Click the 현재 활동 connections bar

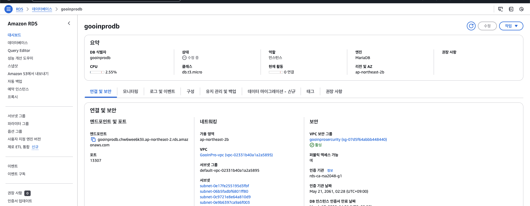point(276,72)
